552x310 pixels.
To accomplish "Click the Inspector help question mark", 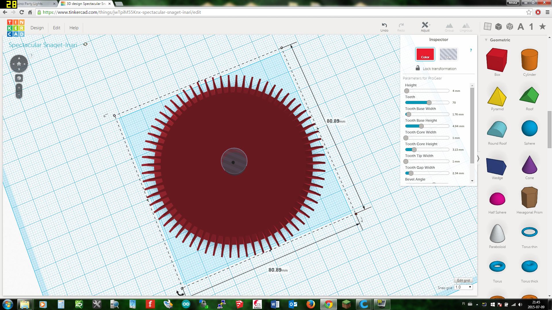I will (x=471, y=50).
